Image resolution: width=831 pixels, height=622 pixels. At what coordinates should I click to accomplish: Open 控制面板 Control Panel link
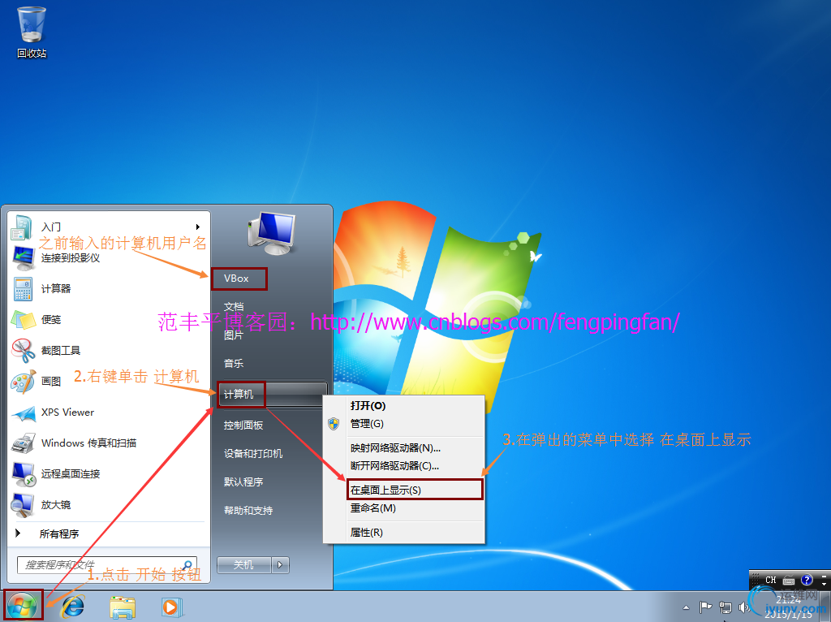243,425
